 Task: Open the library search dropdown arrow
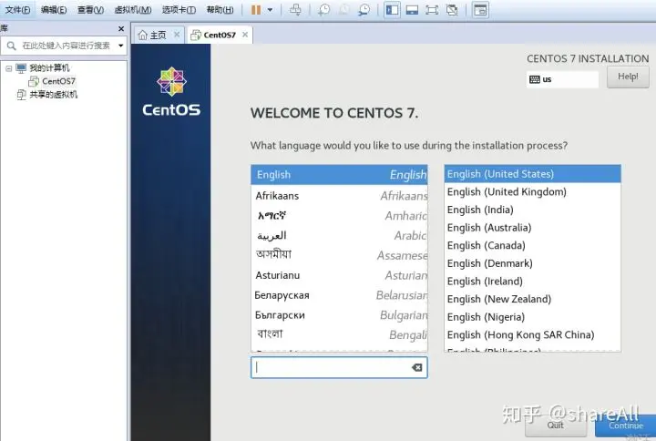120,46
